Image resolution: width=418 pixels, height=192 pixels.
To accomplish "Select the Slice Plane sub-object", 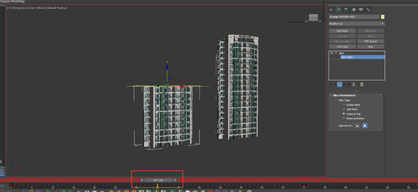I will pos(363,57).
